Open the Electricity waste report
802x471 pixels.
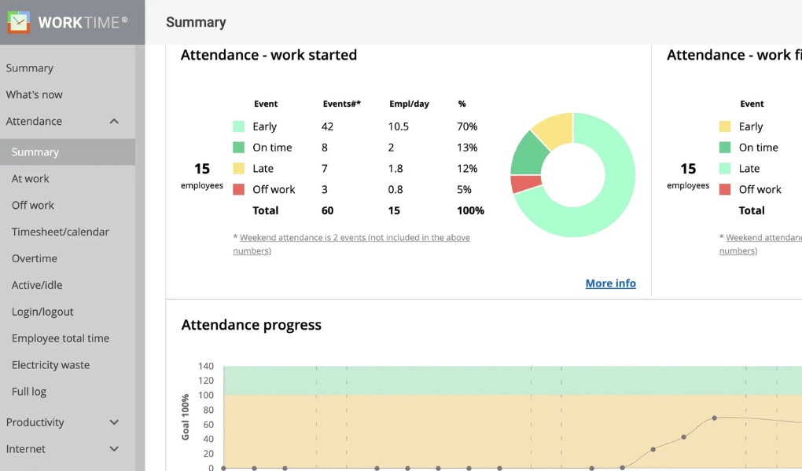(x=50, y=366)
